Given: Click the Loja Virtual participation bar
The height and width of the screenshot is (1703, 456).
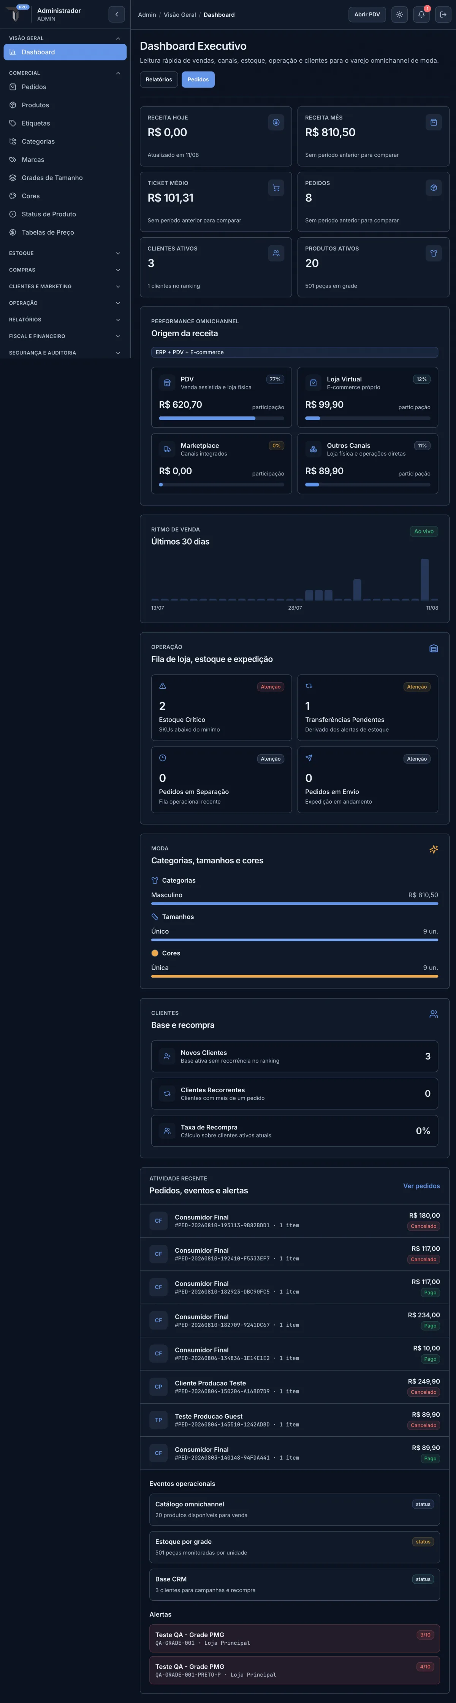Looking at the screenshot, I should coord(367,418).
